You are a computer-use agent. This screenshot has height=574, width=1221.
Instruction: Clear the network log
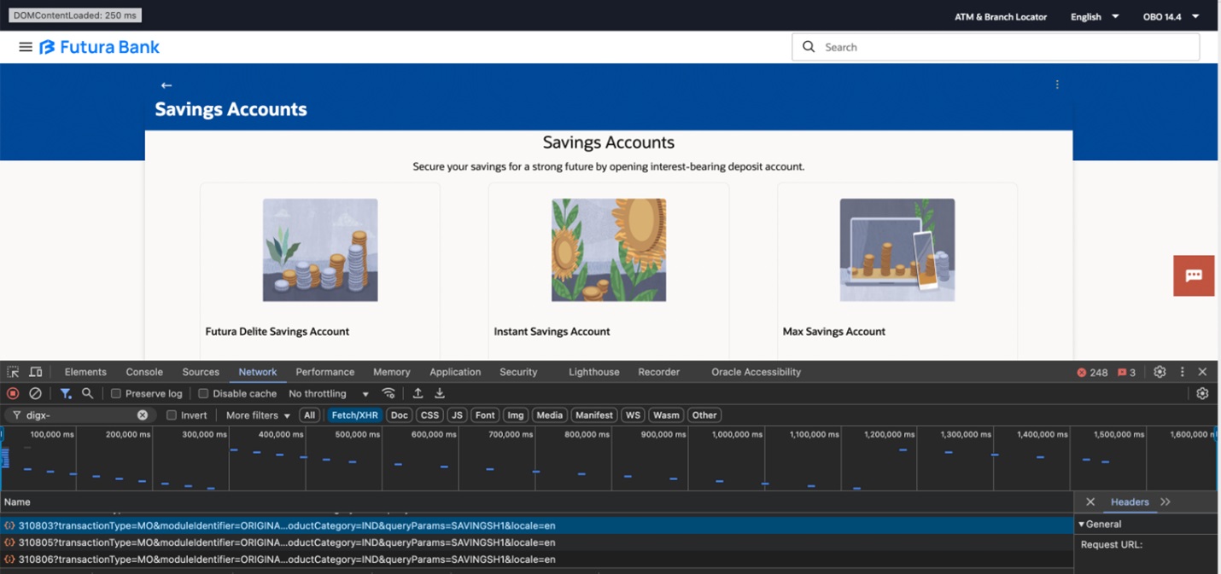pyautogui.click(x=35, y=394)
